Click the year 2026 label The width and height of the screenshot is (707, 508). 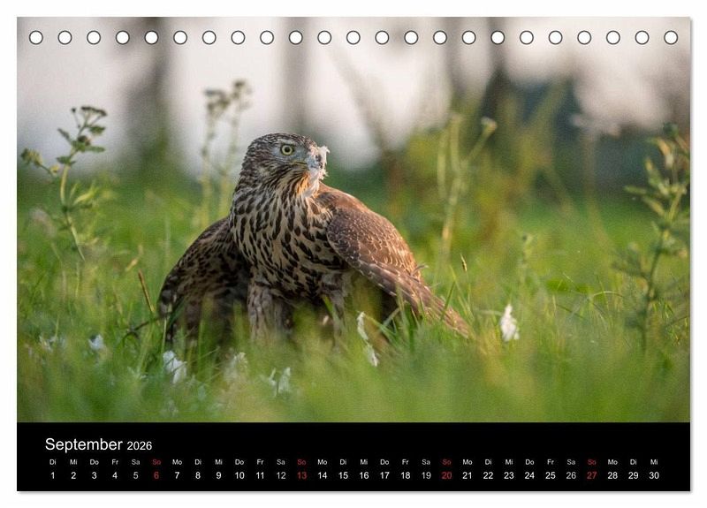pyautogui.click(x=139, y=446)
